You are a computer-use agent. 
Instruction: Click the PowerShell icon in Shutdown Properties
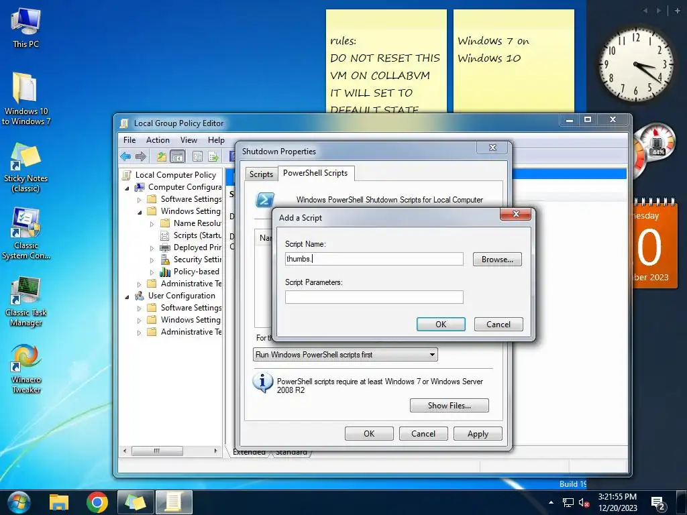264,200
